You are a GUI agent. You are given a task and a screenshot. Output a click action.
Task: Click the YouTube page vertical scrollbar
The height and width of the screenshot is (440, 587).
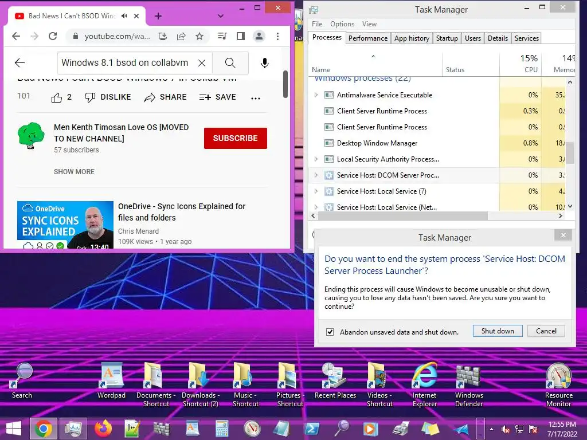[285, 84]
